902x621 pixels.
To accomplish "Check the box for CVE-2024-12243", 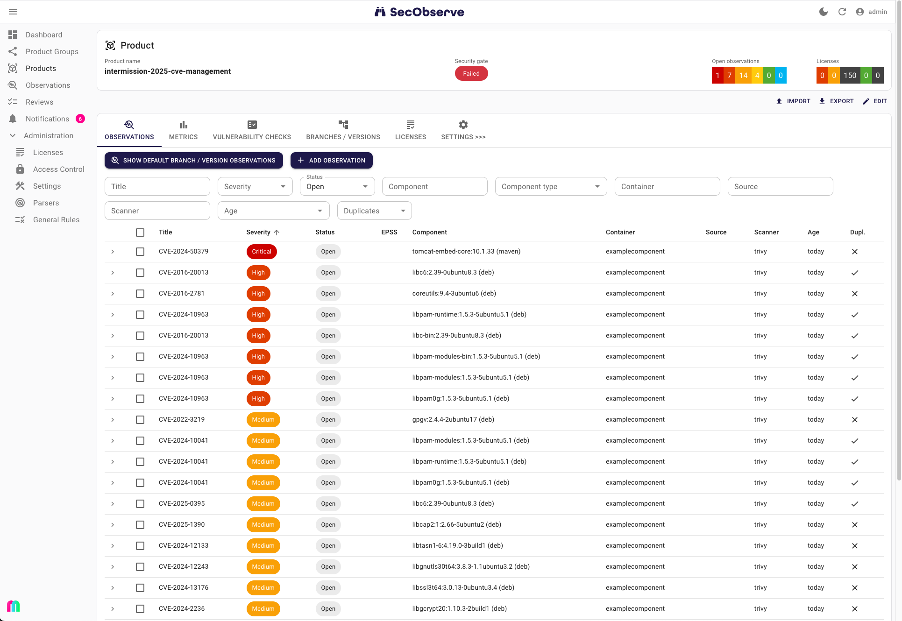I will click(140, 566).
